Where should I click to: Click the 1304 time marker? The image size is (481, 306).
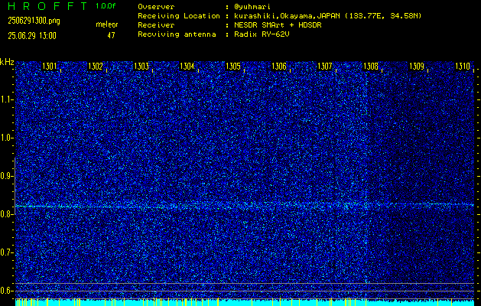click(x=187, y=67)
